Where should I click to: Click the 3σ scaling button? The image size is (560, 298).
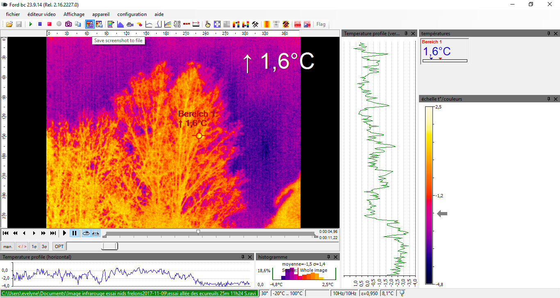click(x=44, y=246)
